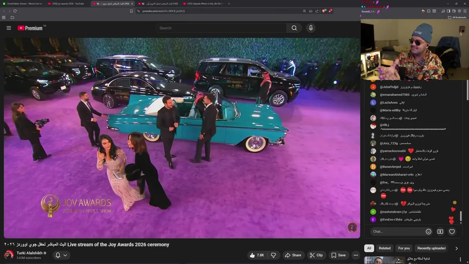Screen dimensions: 469x264
Task: Open options menu for suggested video
Action: tap(461, 260)
